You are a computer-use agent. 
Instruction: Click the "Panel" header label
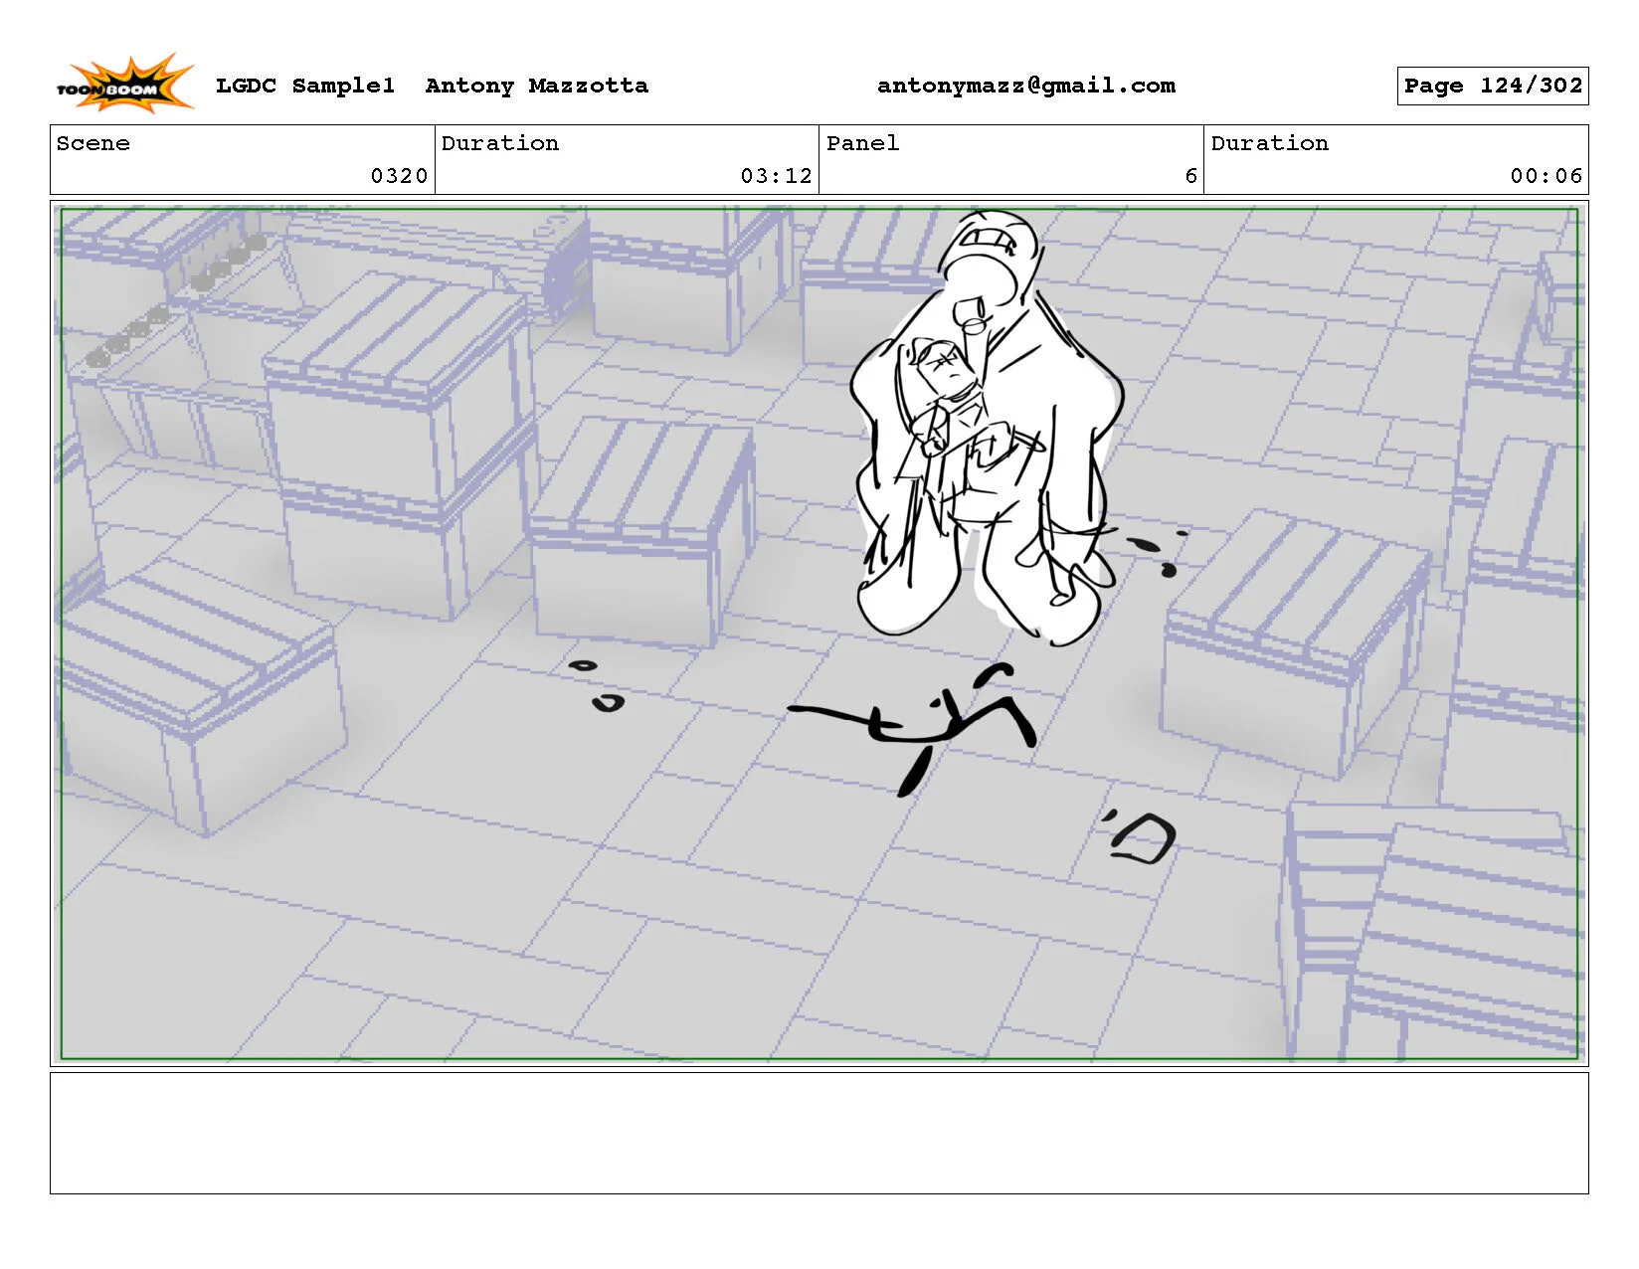[863, 143]
